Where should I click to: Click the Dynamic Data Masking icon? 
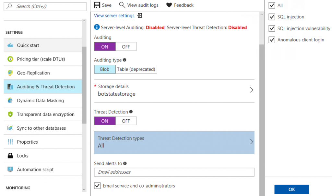click(10, 101)
